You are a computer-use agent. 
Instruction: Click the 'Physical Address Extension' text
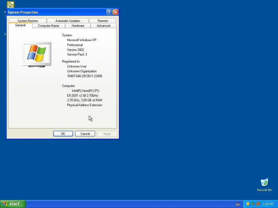85,105
